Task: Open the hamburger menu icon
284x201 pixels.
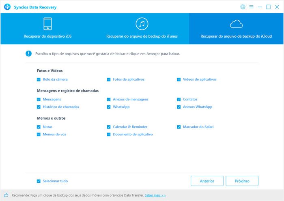Action: [x=251, y=7]
